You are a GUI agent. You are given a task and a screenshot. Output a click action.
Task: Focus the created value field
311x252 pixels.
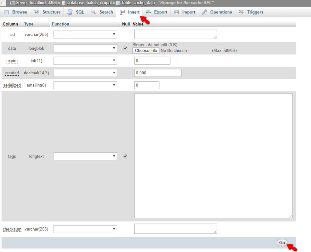click(158, 73)
